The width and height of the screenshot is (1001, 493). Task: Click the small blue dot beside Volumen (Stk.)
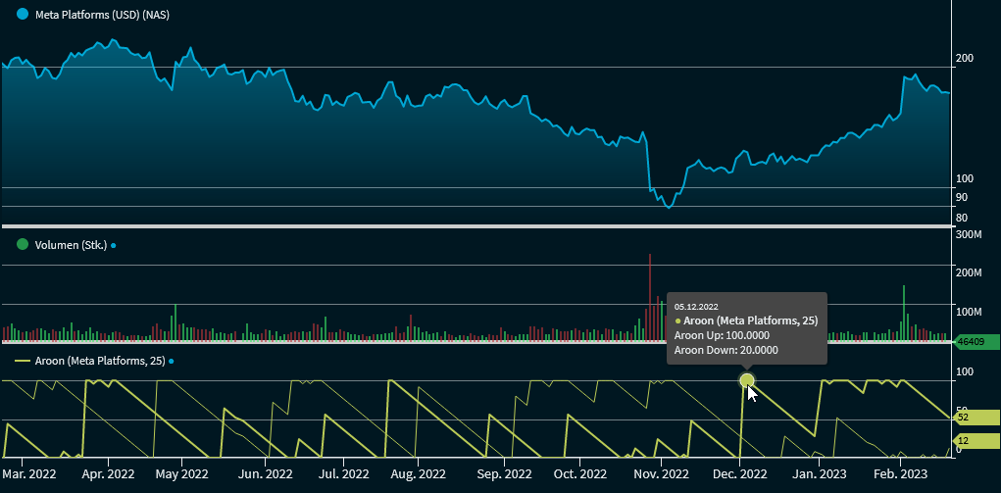[x=114, y=245]
